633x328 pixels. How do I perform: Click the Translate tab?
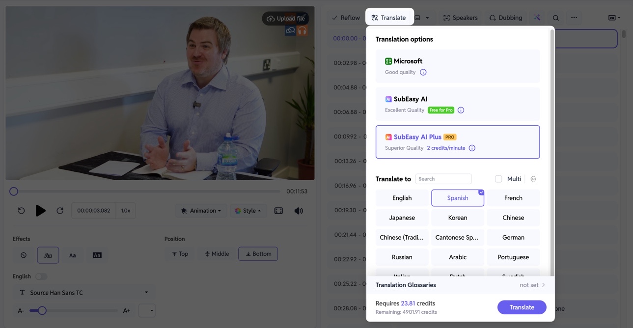coord(389,18)
